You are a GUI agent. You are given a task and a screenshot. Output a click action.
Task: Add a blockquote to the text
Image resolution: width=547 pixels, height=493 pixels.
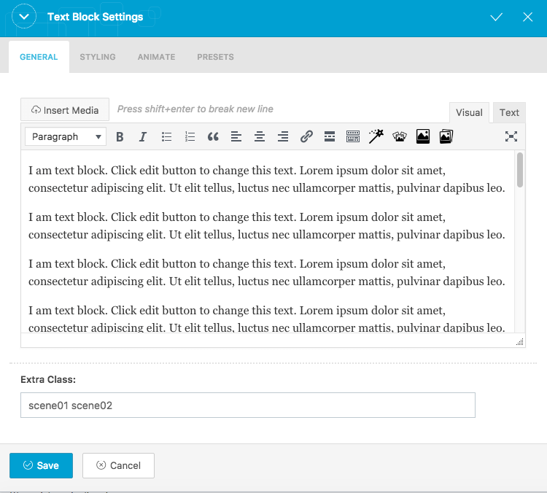click(x=213, y=136)
